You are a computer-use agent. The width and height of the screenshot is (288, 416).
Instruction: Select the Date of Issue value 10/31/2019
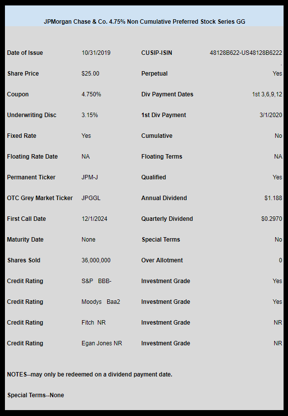pyautogui.click(x=96, y=53)
